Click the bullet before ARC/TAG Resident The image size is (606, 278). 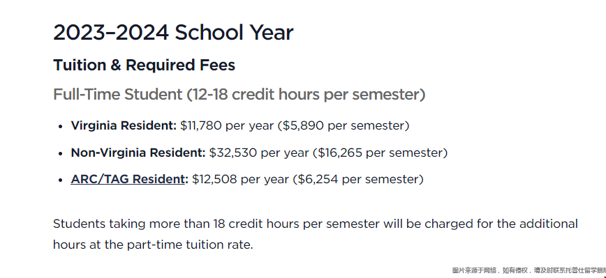60,180
